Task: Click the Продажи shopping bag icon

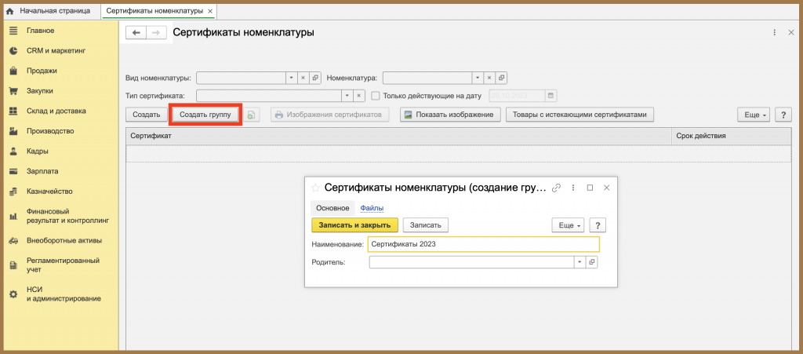Action: (14, 71)
